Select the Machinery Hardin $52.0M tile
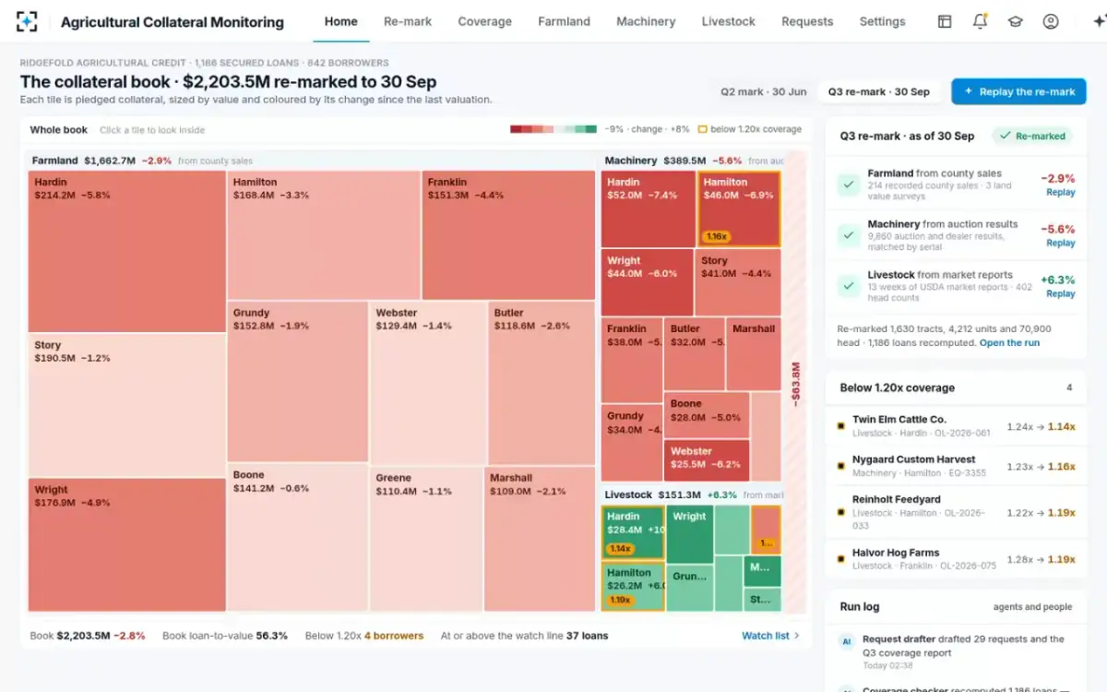1107x692 pixels. (649, 209)
